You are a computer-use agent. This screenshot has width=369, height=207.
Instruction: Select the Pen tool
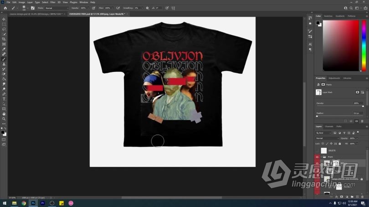[x=4, y=94]
